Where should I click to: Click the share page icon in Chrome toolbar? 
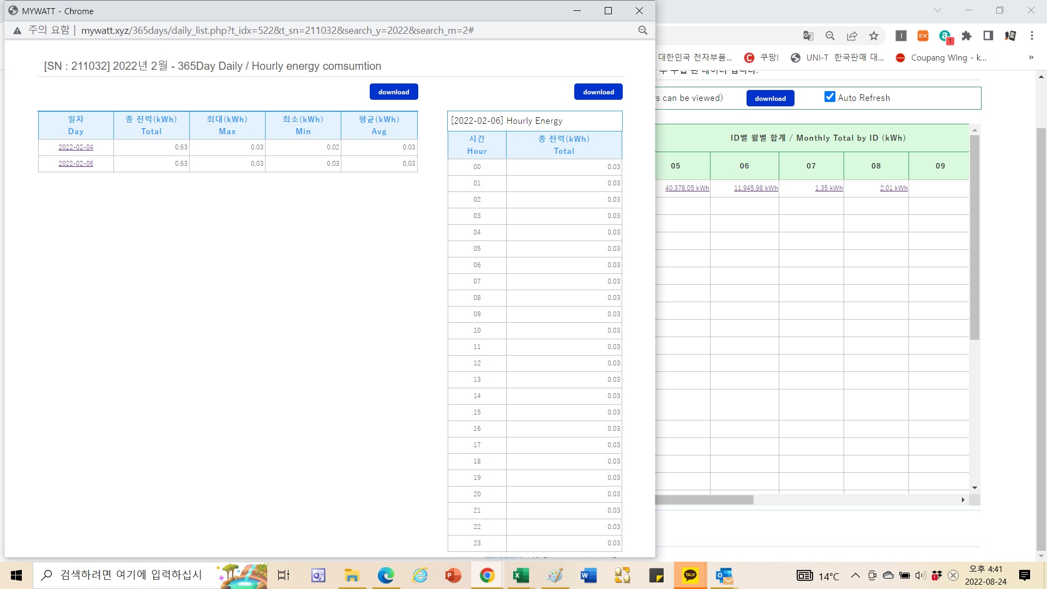[852, 36]
